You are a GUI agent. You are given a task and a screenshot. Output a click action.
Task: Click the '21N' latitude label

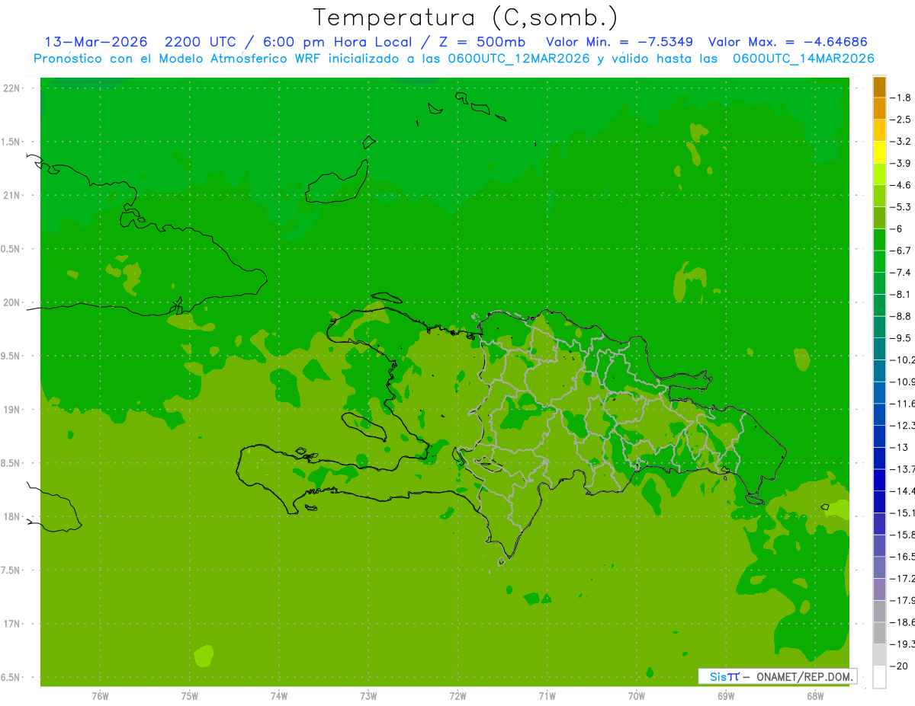[11, 195]
